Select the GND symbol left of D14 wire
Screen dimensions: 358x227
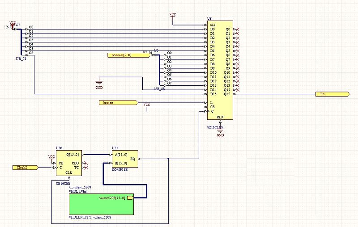[99, 82]
